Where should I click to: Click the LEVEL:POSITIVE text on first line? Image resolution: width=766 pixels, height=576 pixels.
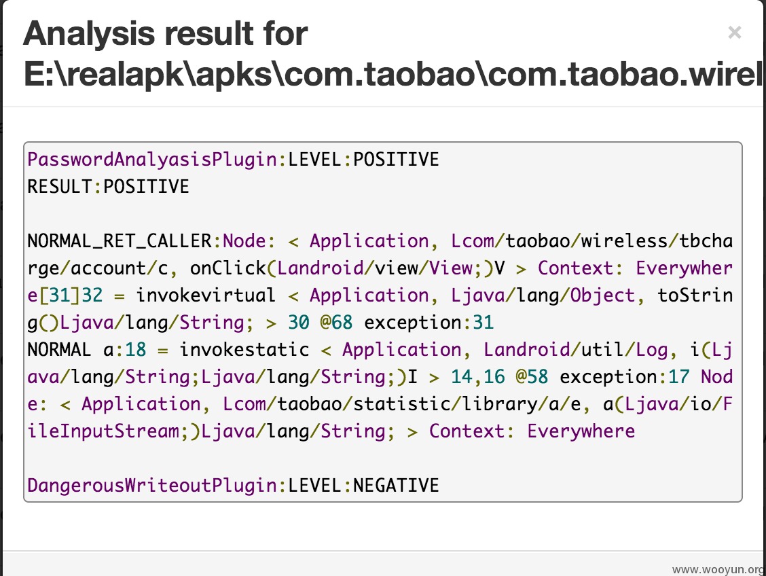point(363,159)
